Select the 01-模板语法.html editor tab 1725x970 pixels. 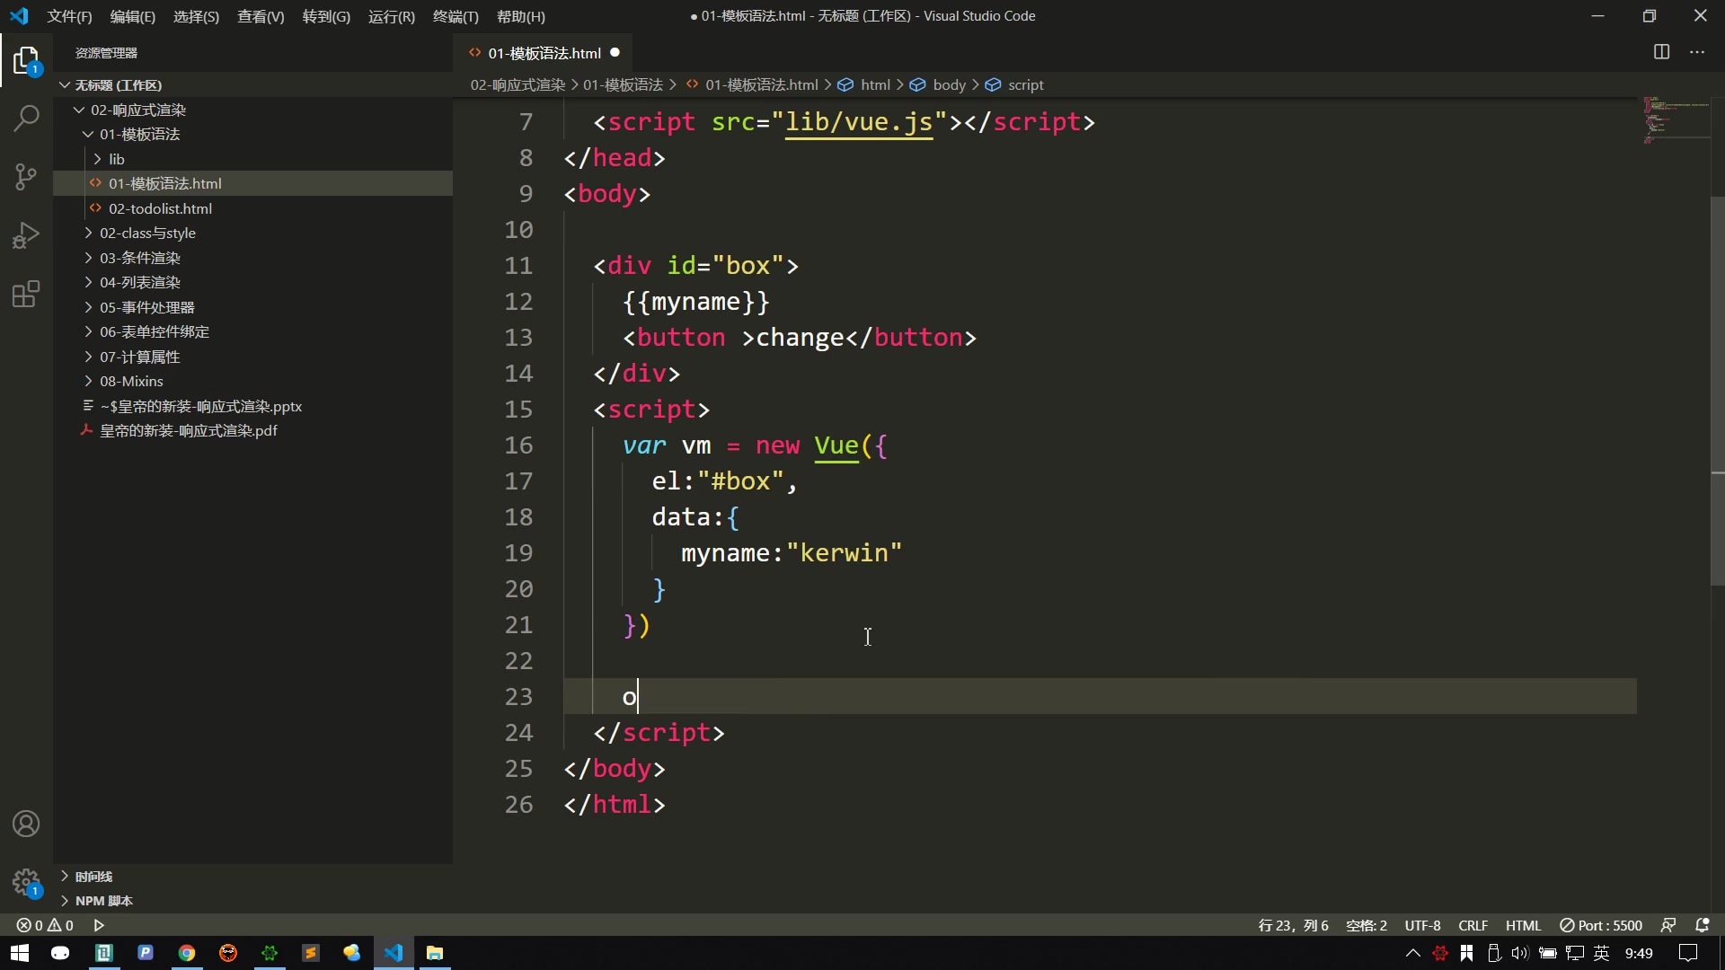(544, 53)
